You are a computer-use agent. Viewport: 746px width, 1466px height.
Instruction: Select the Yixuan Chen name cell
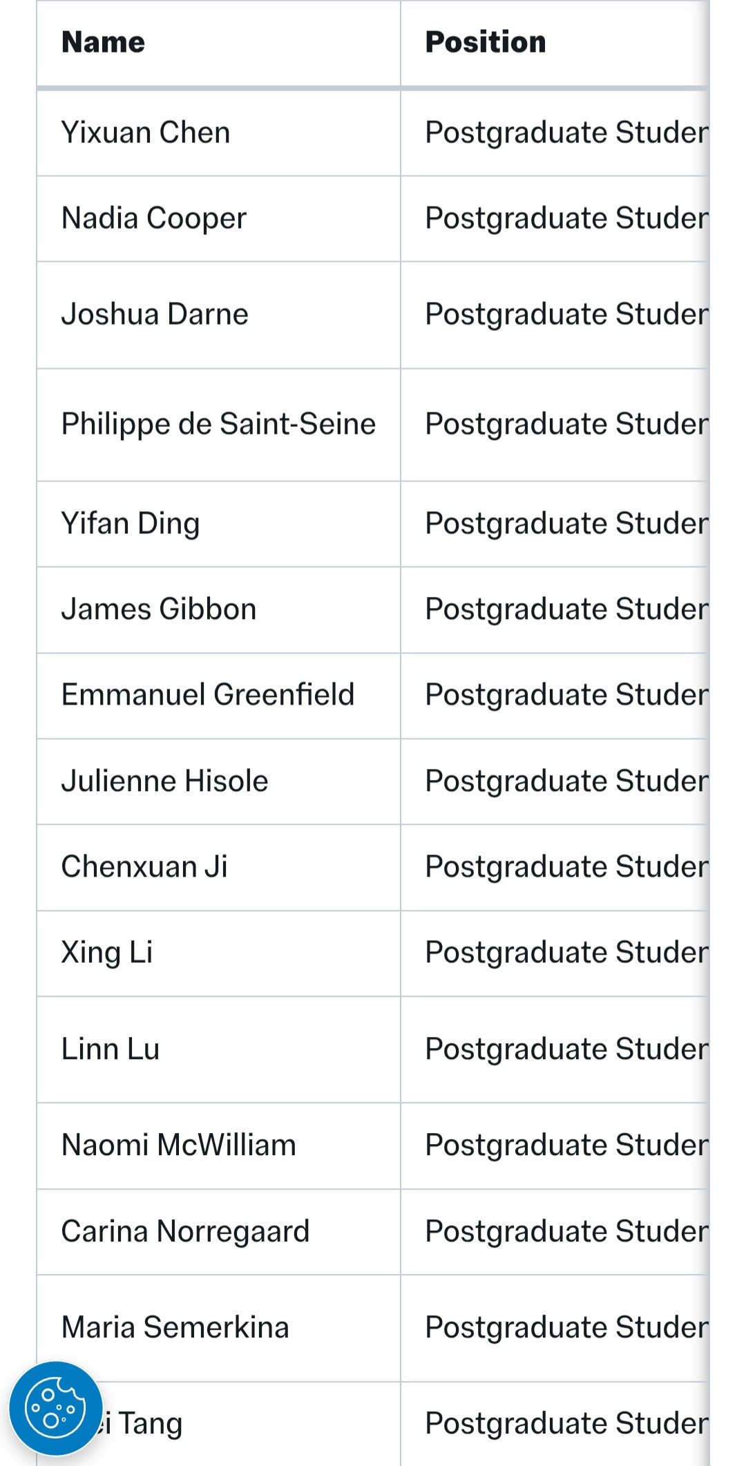[x=146, y=133]
